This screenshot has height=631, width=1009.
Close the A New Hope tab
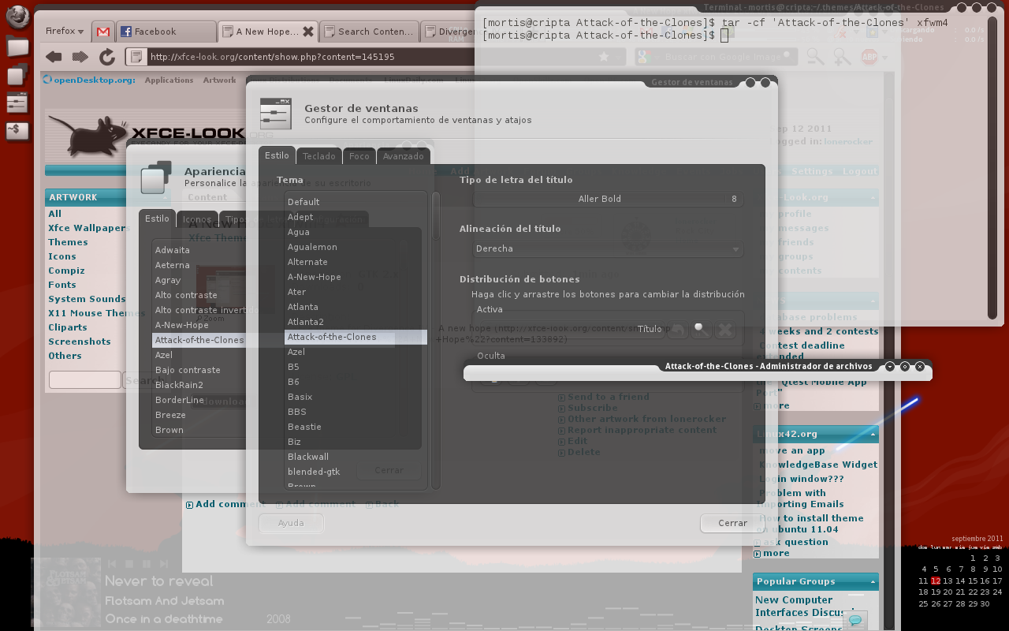point(308,32)
